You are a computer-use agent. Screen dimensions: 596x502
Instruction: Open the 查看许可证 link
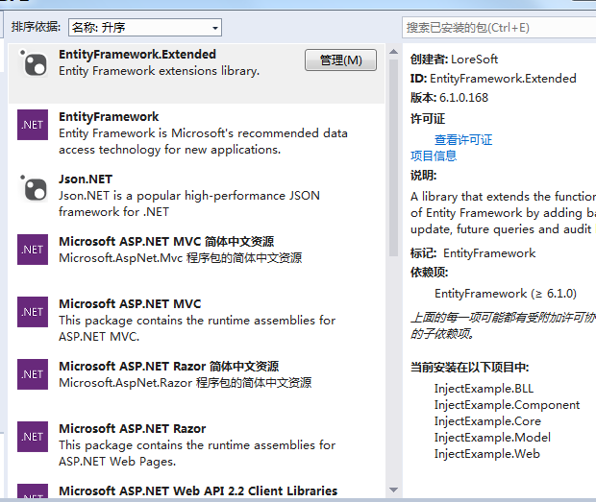pos(463,139)
